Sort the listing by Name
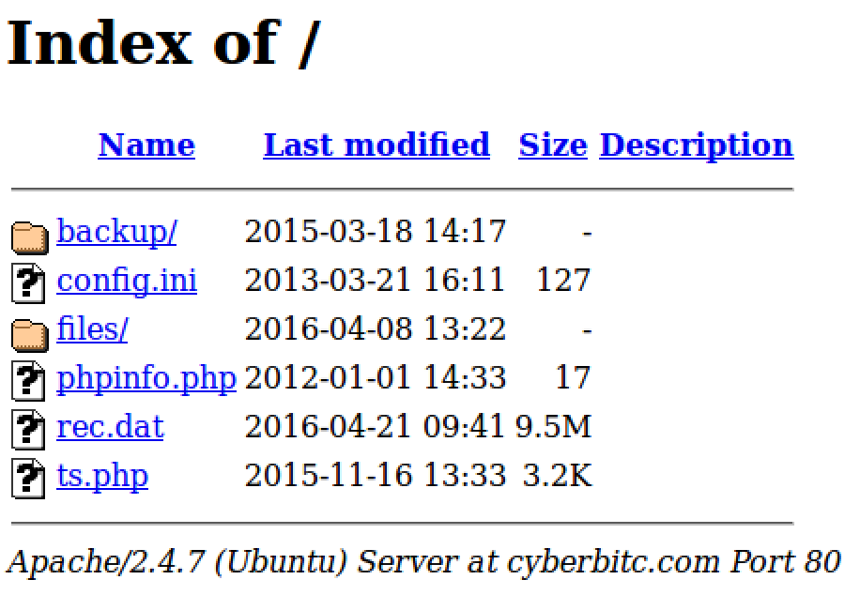Screen dimensions: 860x595 tap(146, 145)
